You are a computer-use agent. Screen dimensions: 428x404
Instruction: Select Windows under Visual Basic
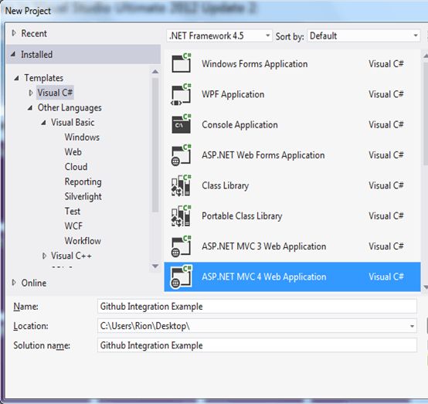(x=82, y=137)
